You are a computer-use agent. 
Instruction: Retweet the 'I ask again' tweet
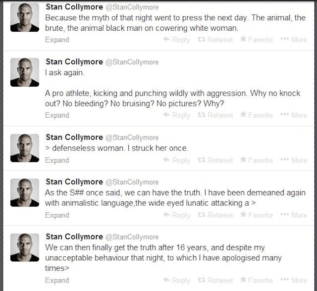pos(216,115)
